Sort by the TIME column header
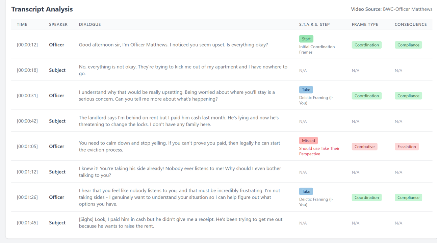437x243 pixels. pos(22,24)
